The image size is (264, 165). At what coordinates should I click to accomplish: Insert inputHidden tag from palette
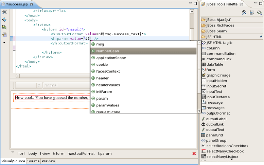pos(214,81)
